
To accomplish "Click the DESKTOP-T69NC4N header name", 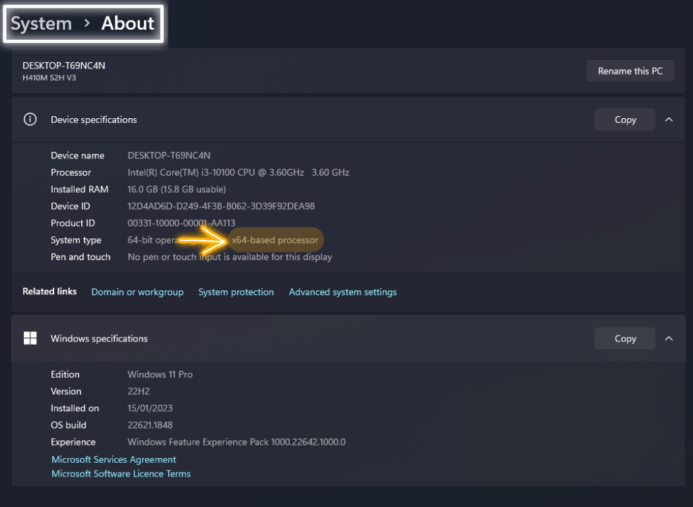I will (63, 65).
